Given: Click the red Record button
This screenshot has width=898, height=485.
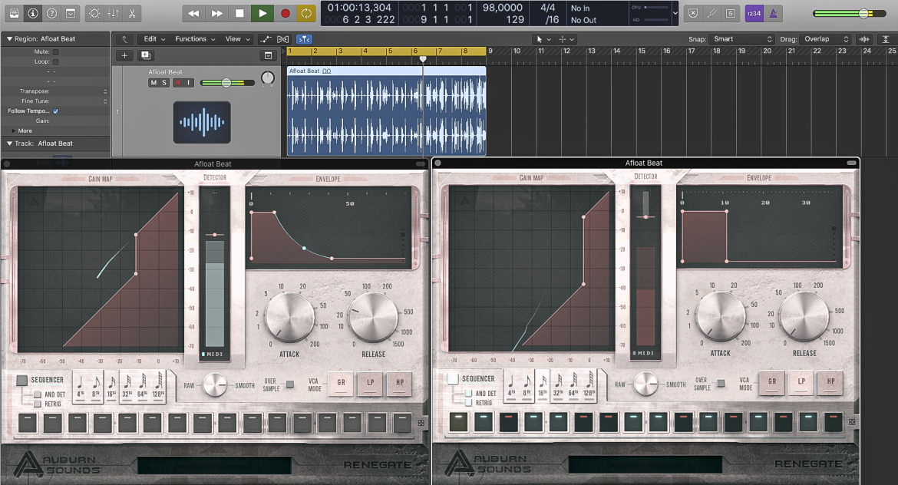Looking at the screenshot, I should (286, 13).
